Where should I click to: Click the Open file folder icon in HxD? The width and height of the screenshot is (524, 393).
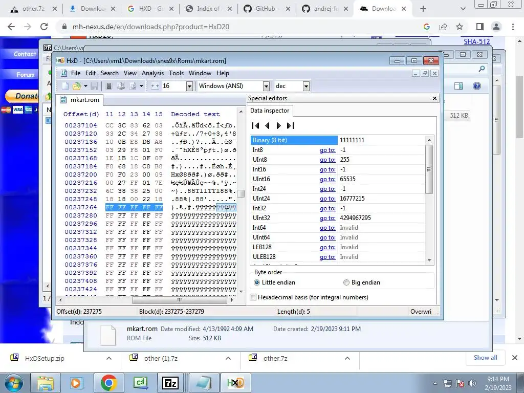pyautogui.click(x=77, y=86)
